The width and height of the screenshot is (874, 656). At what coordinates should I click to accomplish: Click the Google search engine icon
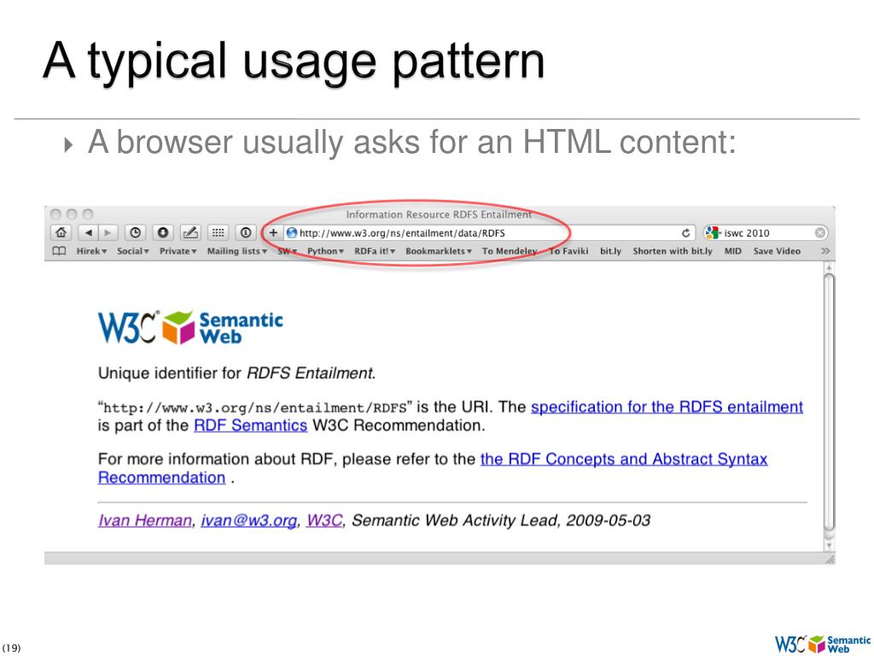click(x=712, y=232)
